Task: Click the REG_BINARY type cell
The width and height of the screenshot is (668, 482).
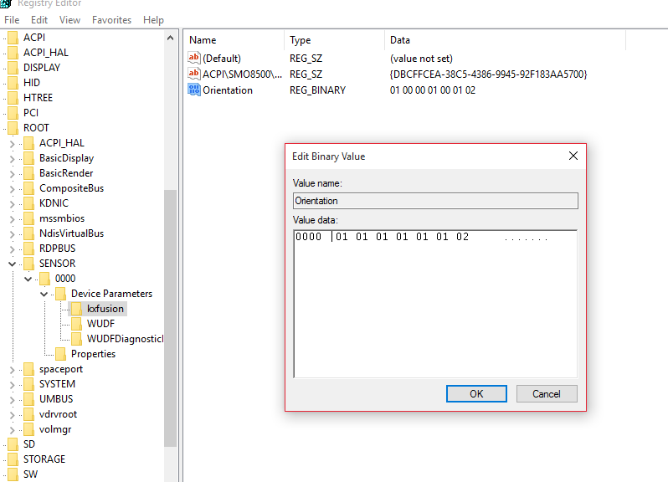Action: pyautogui.click(x=318, y=90)
